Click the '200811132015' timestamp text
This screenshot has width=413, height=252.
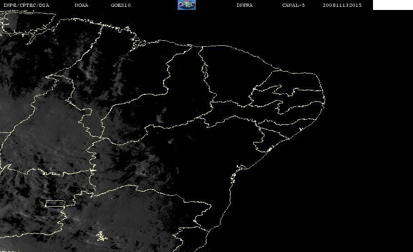[x=342, y=5]
